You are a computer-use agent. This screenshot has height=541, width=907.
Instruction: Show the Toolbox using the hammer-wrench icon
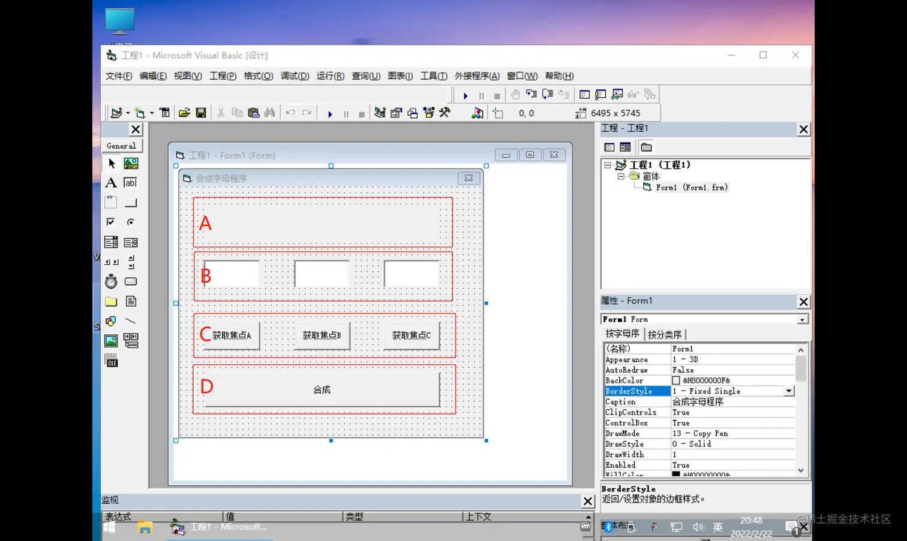coord(445,113)
